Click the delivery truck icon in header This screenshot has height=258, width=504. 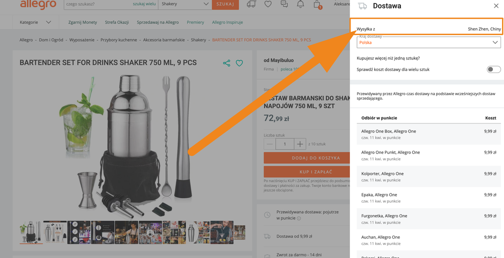click(x=251, y=5)
